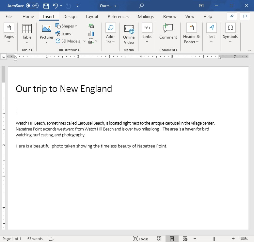Save the document with the floppy disk icon

pos(46,6)
